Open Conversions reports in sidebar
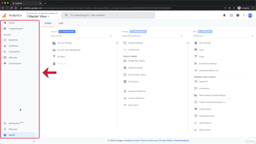The height and width of the screenshot is (144, 256). [15, 64]
